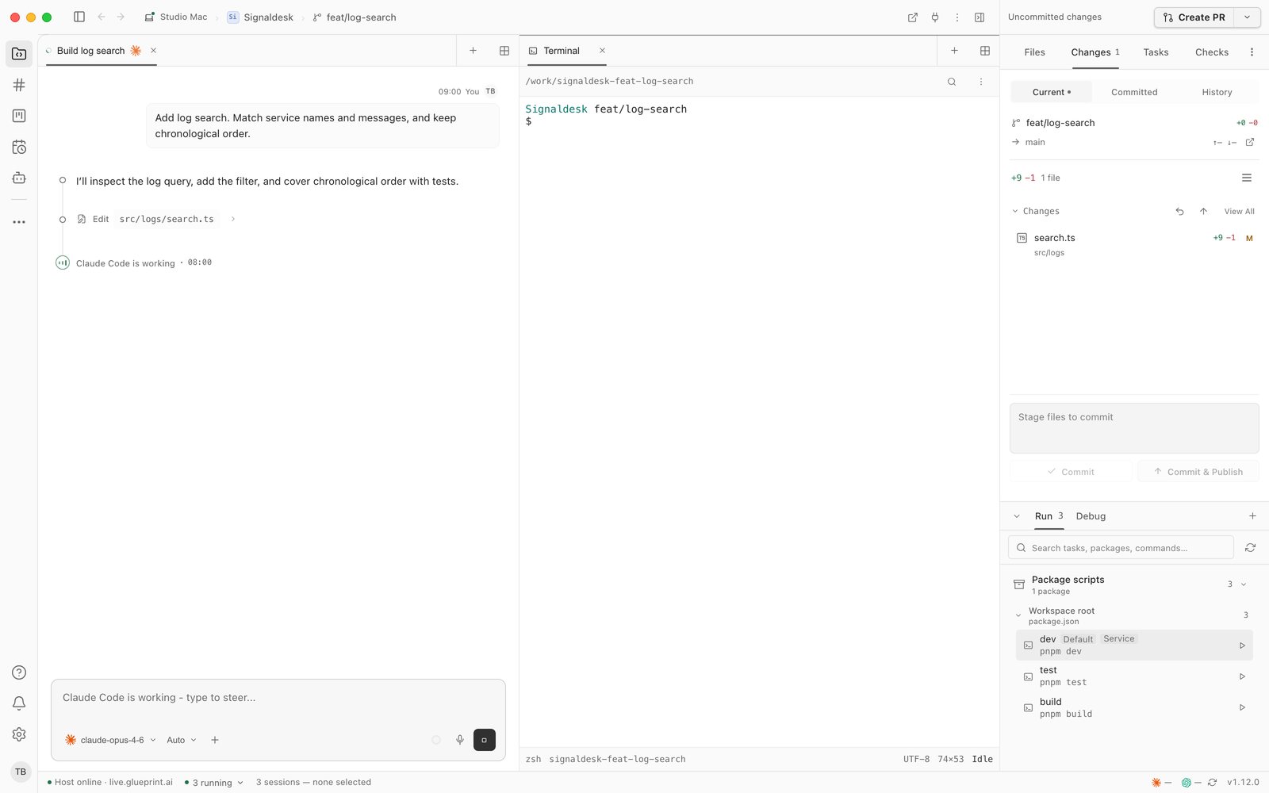
Task: Run the test pnpm script
Action: coord(1242,676)
